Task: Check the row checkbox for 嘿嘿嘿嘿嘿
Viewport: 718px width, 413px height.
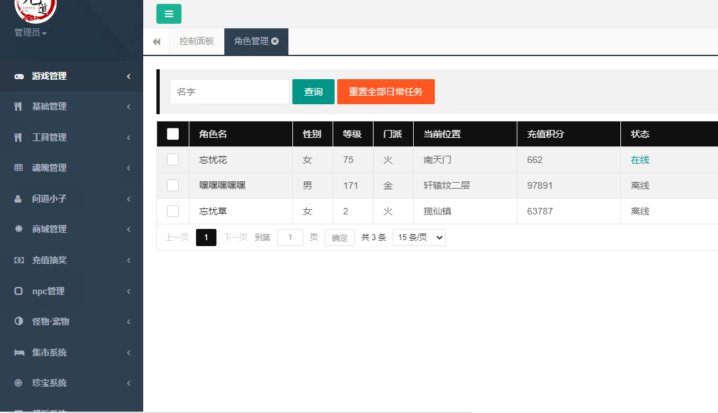Action: [173, 185]
